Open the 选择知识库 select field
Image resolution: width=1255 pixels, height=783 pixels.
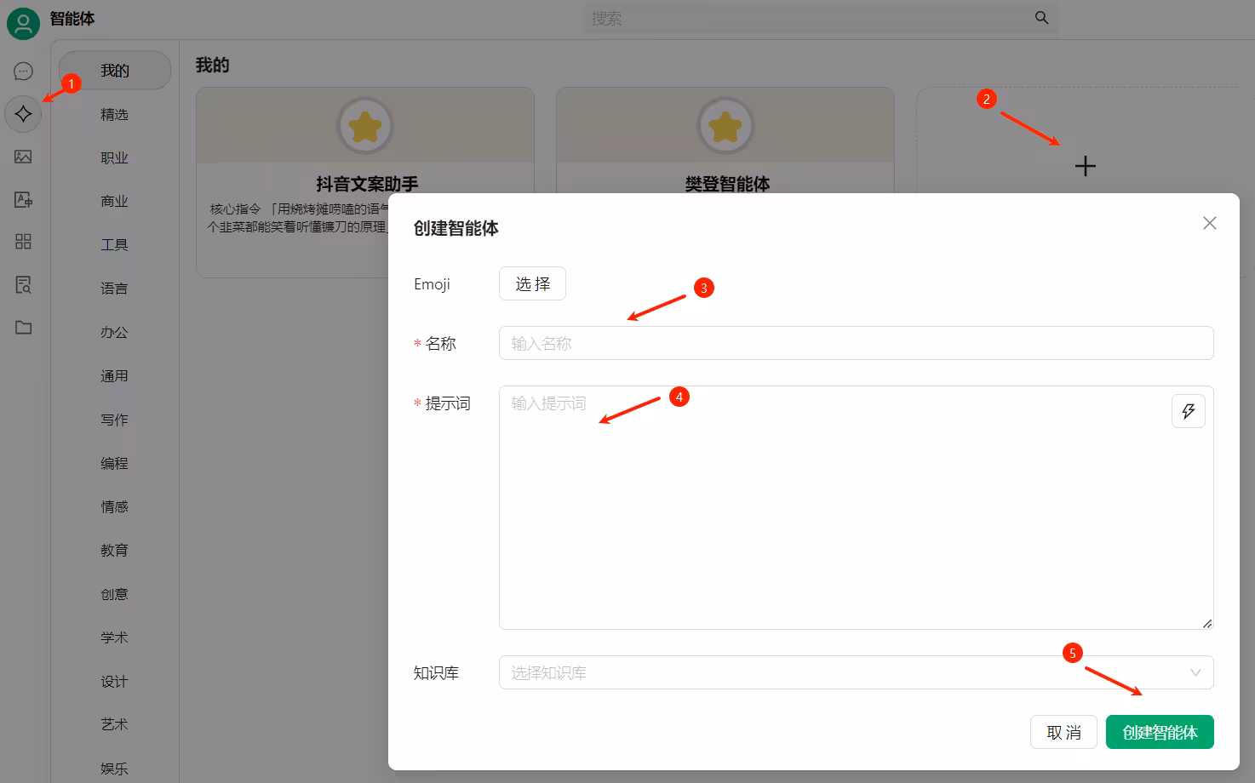856,672
